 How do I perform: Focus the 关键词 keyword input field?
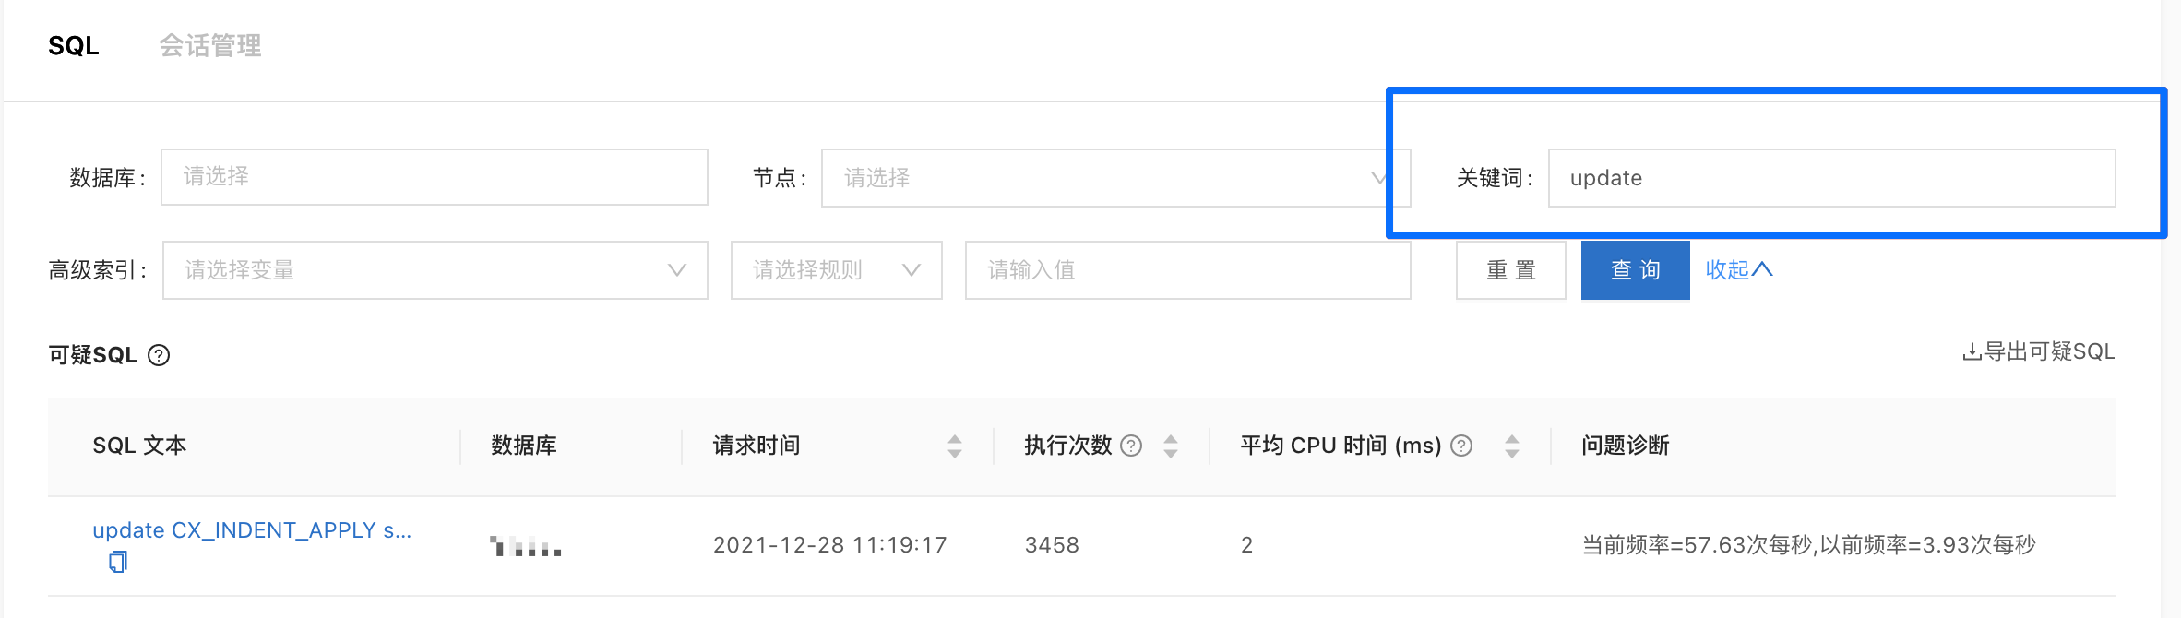[x=1832, y=178]
